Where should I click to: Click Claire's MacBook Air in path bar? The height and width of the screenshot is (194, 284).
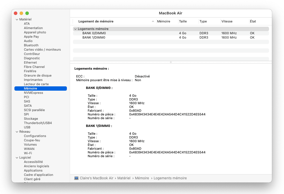pos(97,178)
